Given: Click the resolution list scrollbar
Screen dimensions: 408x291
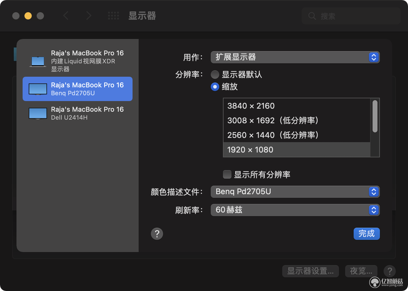Looking at the screenshot, I should coord(375,117).
